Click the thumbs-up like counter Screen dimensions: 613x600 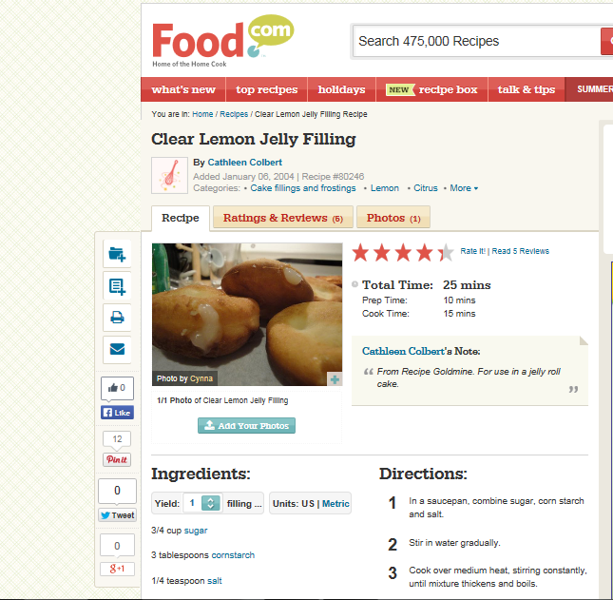coord(117,388)
